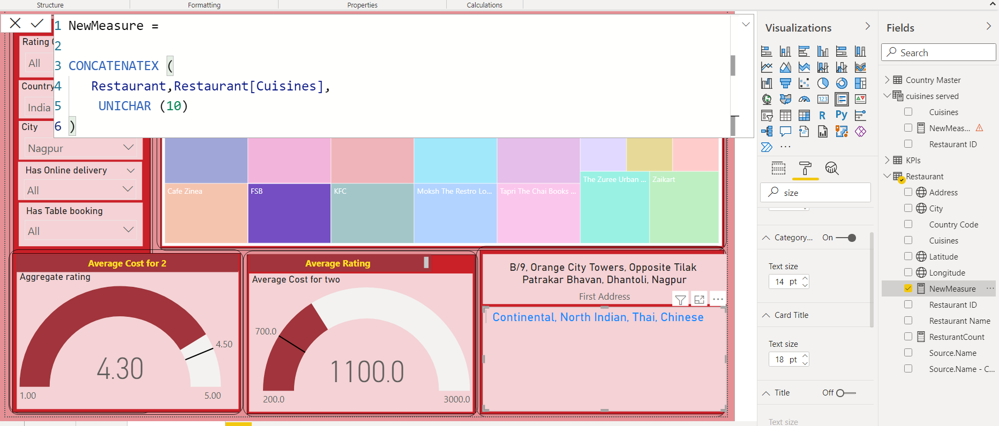Expand the KPIs table
Viewport: 999px width, 426px height.
click(887, 160)
